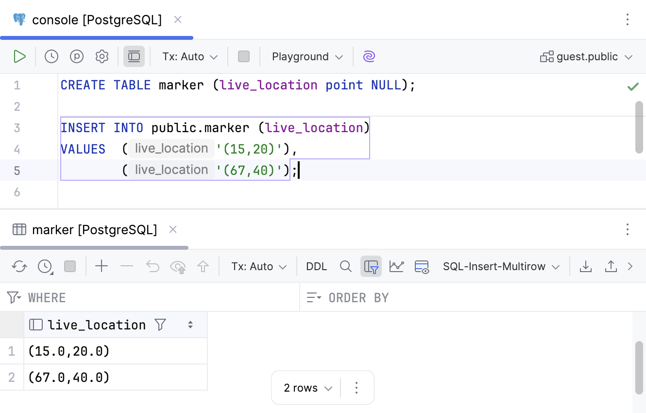Open the show chart icon
Screen dimensions: 646x413
tap(396, 266)
